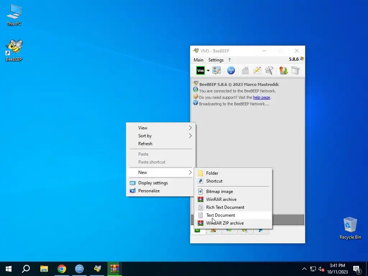
Task: Expand the New submenu arrow
Action: coord(190,172)
